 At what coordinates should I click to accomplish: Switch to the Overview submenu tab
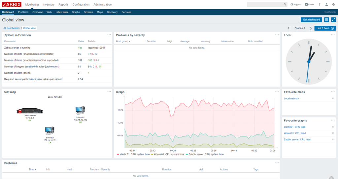coord(38,12)
